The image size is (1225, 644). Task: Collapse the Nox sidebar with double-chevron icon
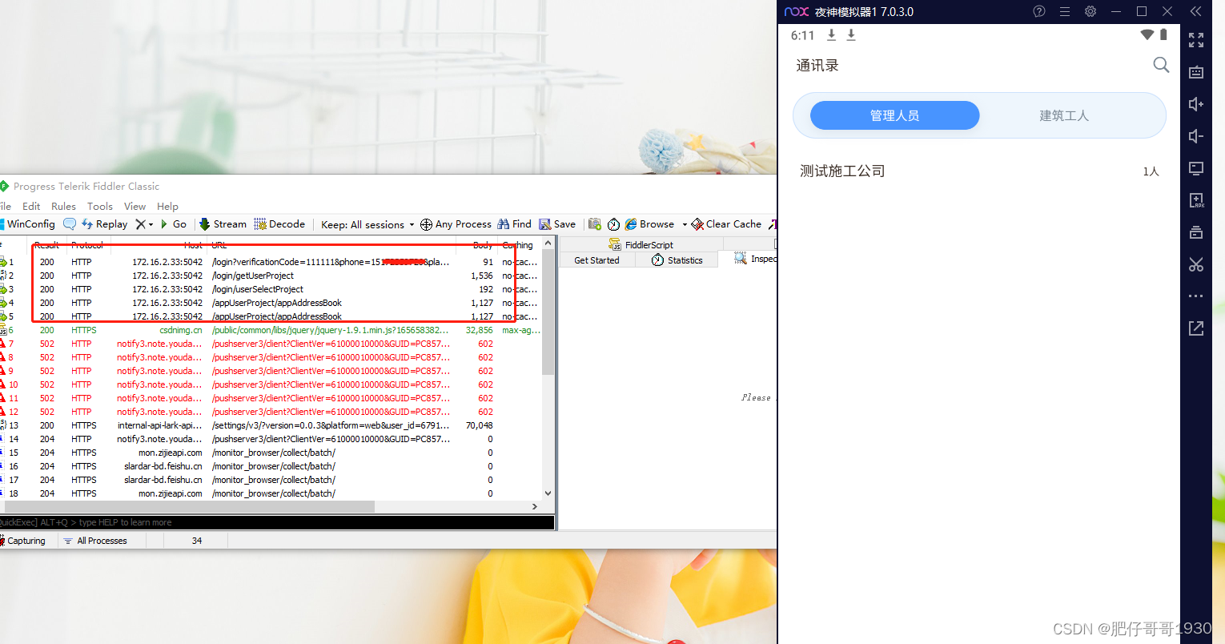click(1195, 11)
